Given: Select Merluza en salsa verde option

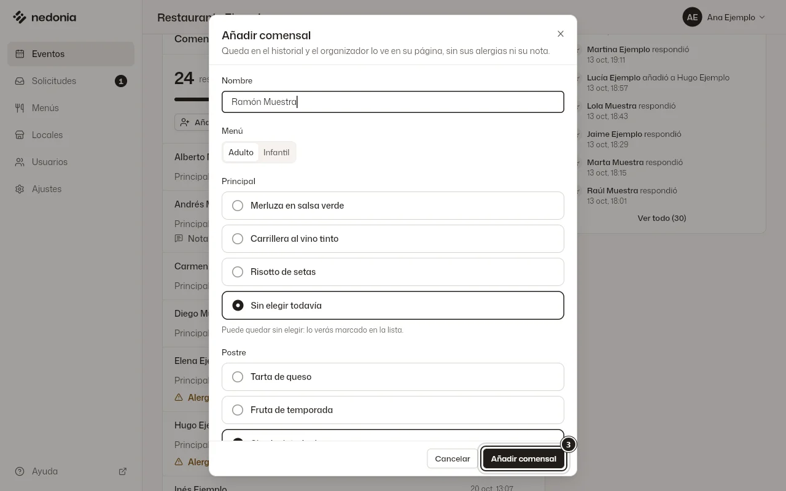Looking at the screenshot, I should [393, 206].
